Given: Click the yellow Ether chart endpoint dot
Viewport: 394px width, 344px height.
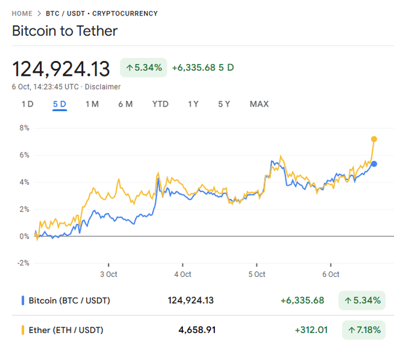Looking at the screenshot, I should coord(374,139).
